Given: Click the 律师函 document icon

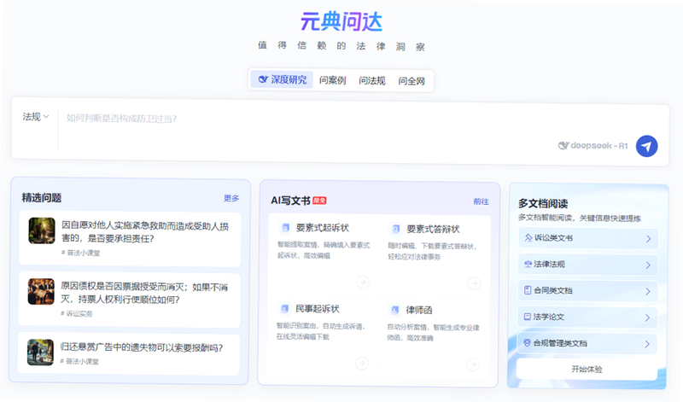Looking at the screenshot, I should pyautogui.click(x=394, y=310).
